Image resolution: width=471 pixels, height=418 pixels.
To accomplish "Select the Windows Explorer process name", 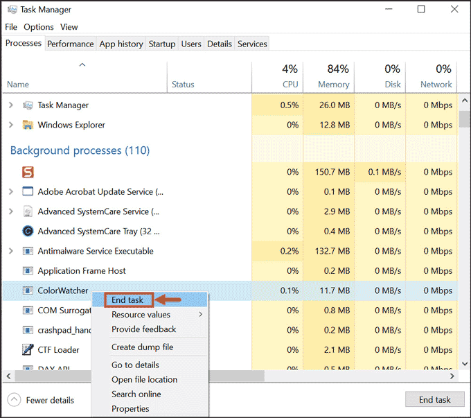I will (x=71, y=125).
